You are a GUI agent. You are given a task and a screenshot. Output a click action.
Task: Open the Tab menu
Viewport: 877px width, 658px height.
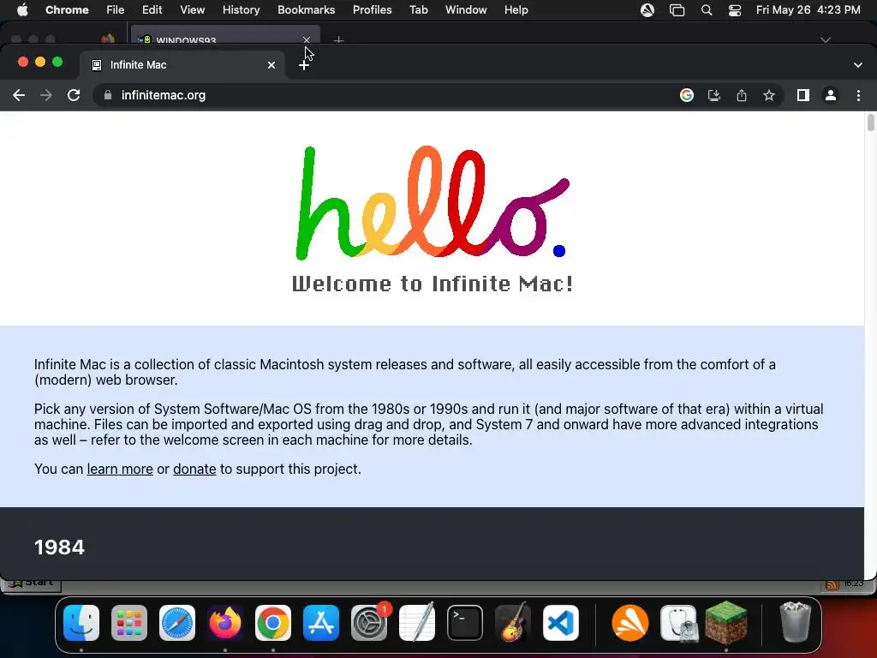(418, 10)
